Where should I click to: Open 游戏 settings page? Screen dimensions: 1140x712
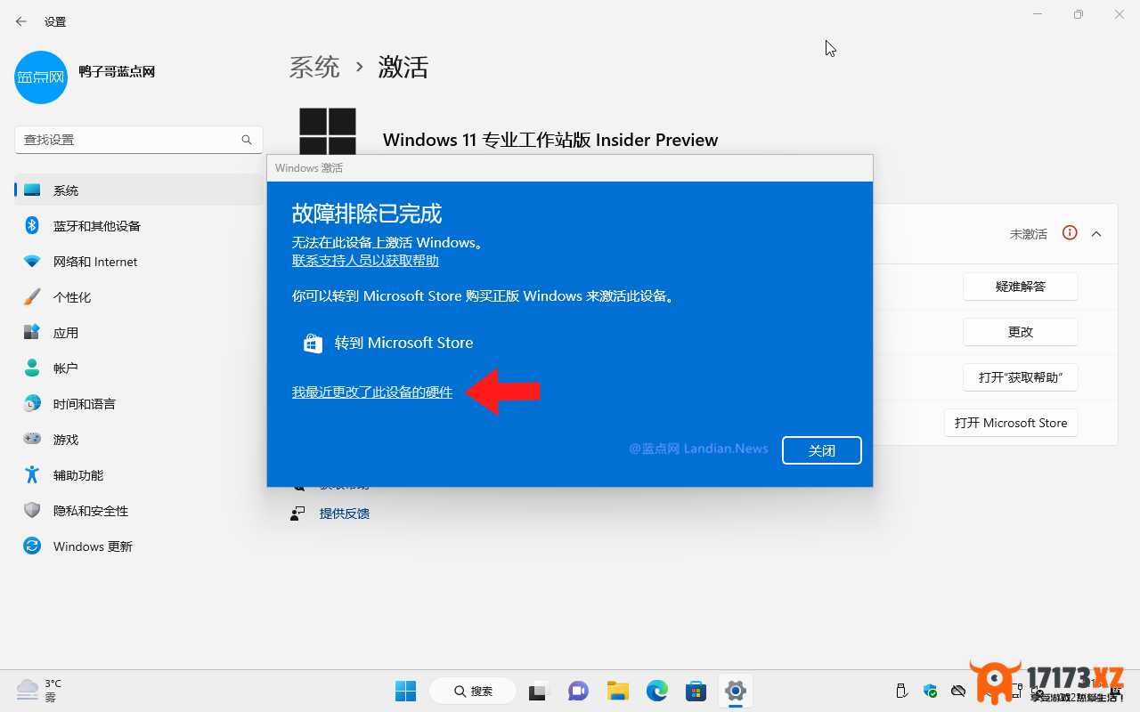139,440
